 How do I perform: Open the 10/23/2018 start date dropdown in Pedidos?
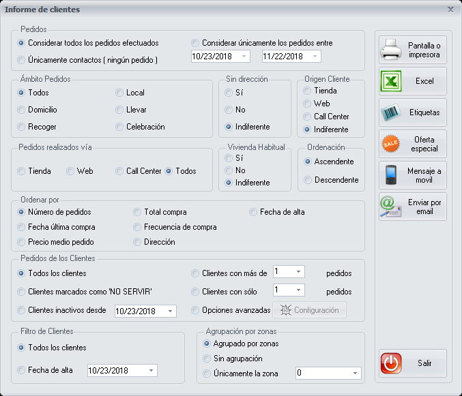tap(244, 56)
